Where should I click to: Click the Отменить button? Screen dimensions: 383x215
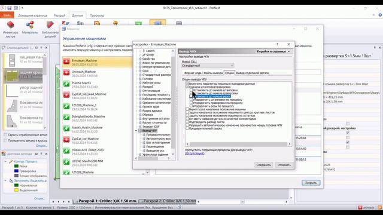tap(284, 165)
